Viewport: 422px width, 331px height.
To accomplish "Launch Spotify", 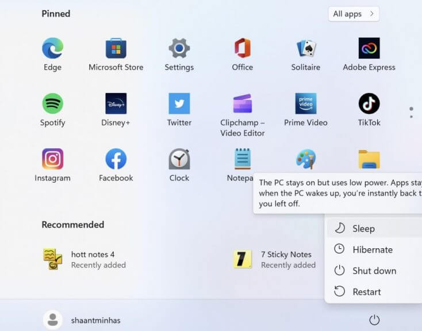I will [52, 110].
